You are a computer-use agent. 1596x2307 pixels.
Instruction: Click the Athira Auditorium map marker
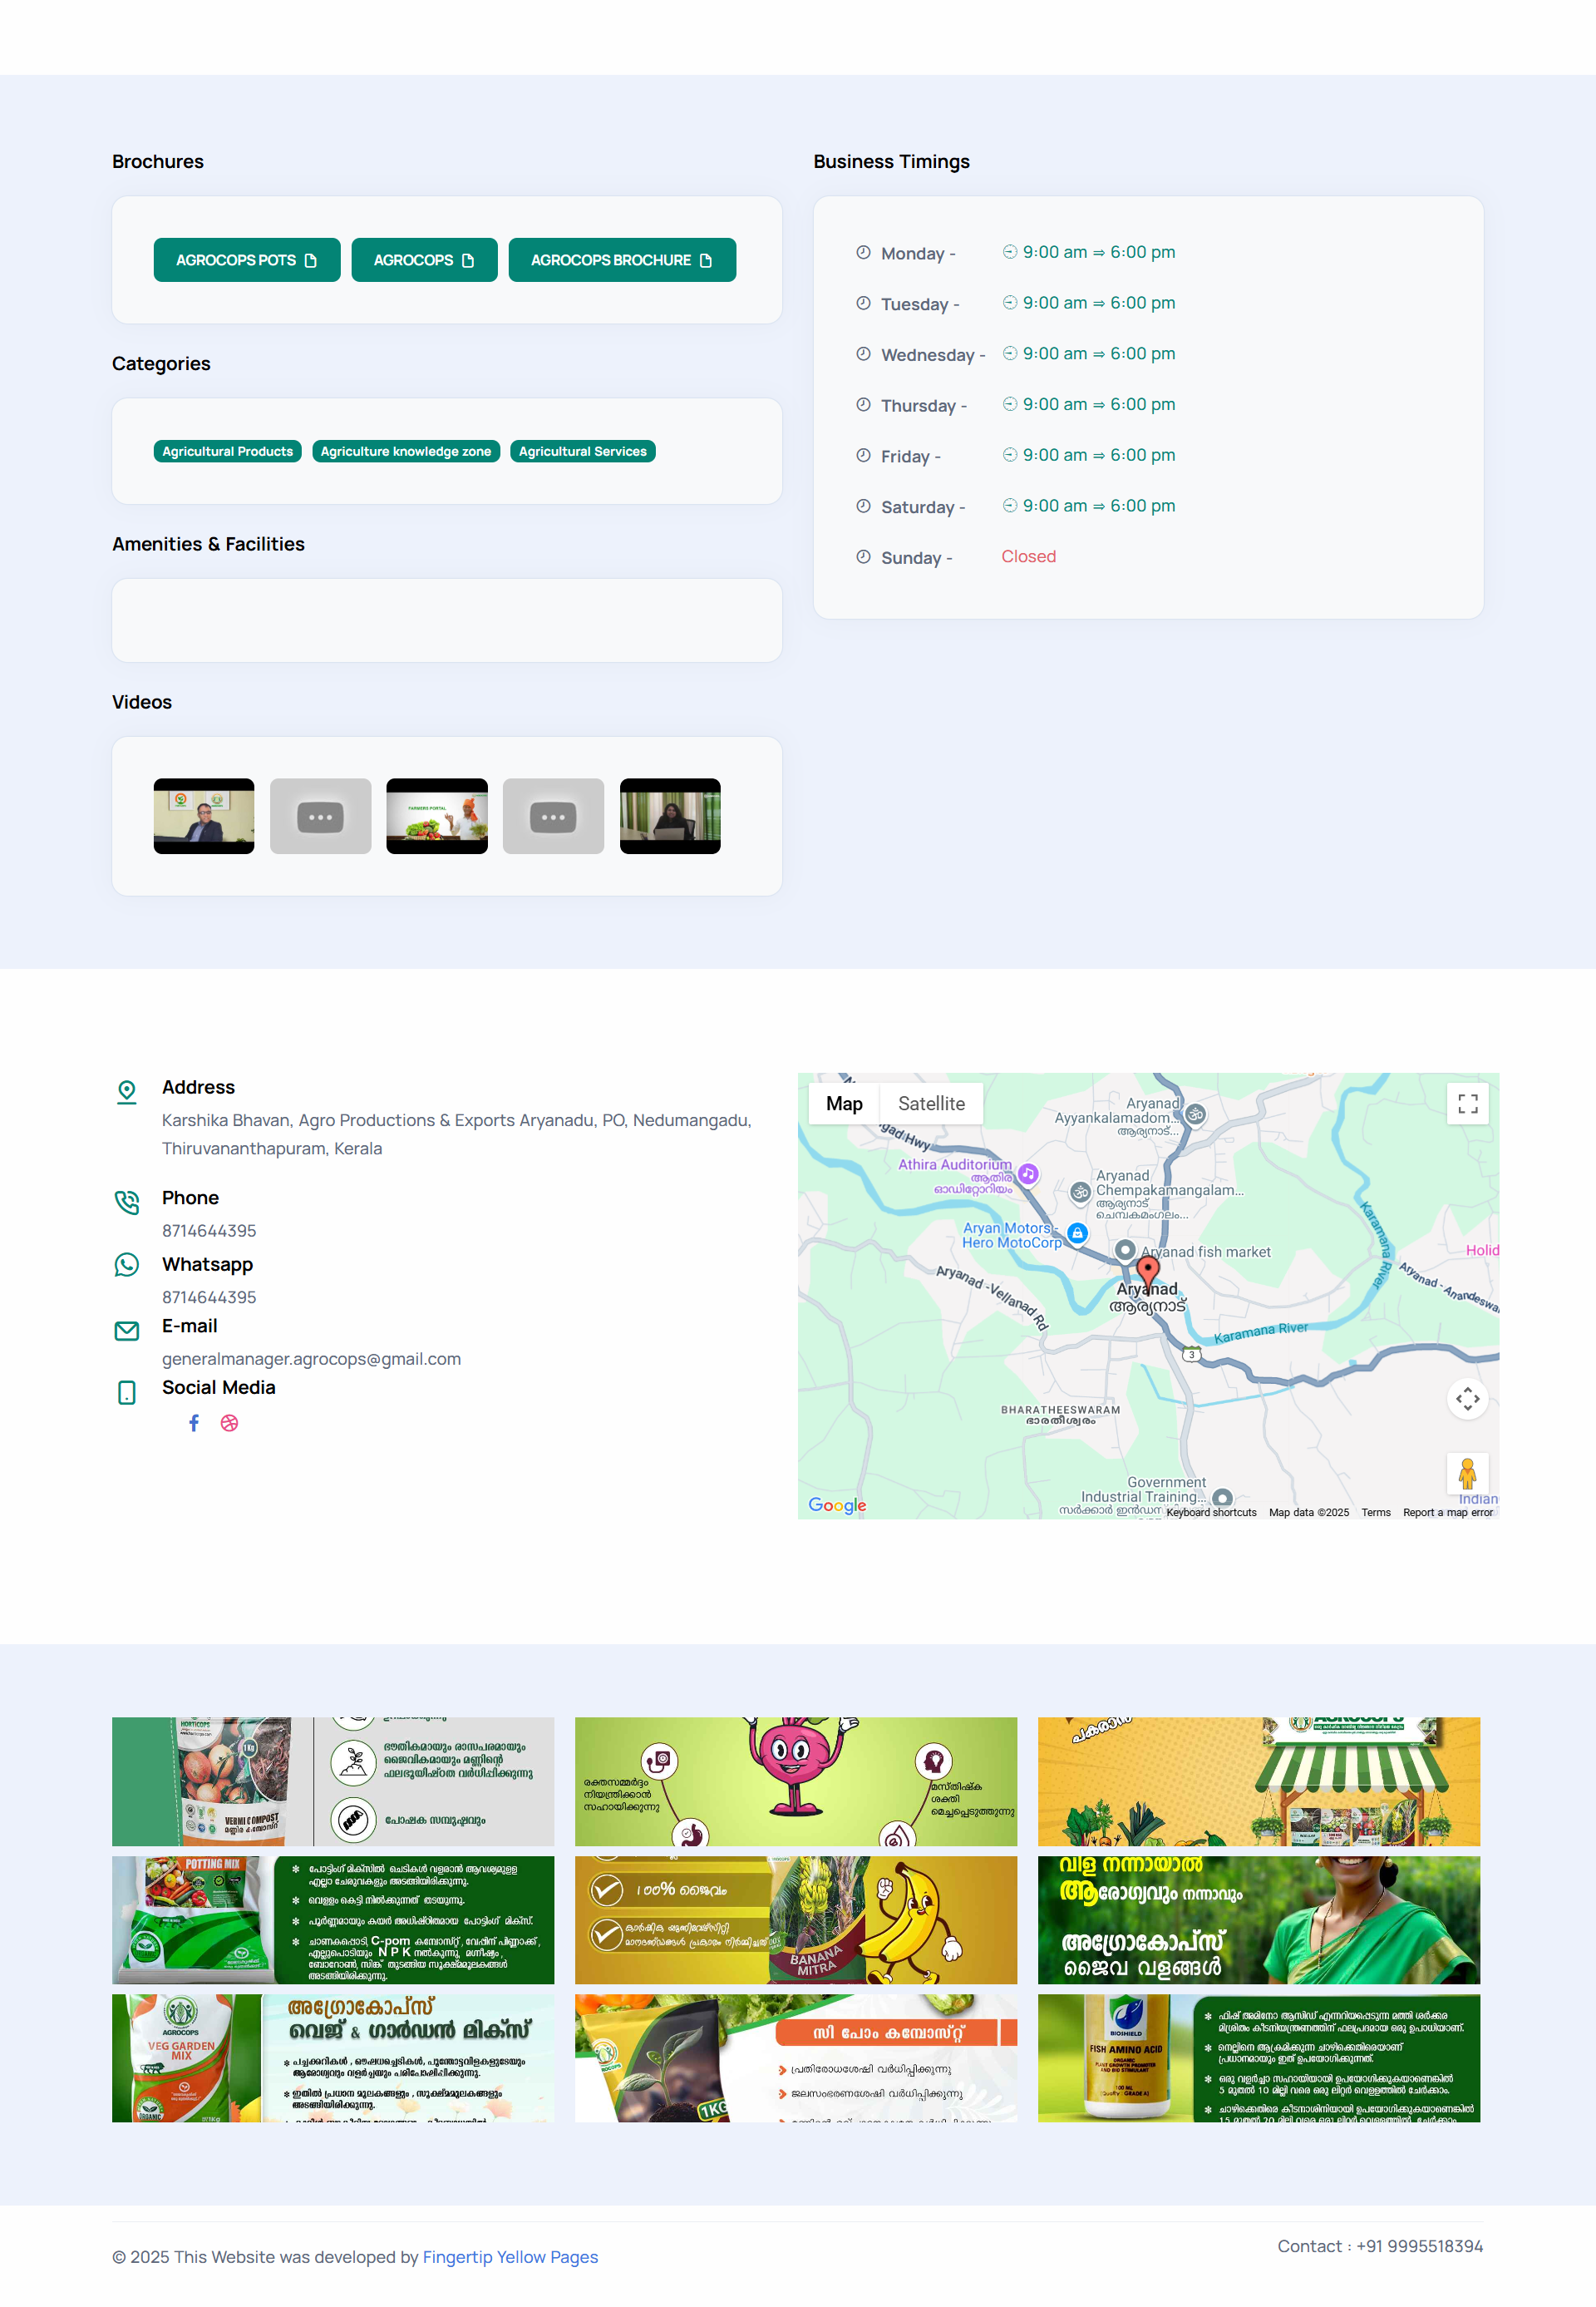[1027, 1173]
